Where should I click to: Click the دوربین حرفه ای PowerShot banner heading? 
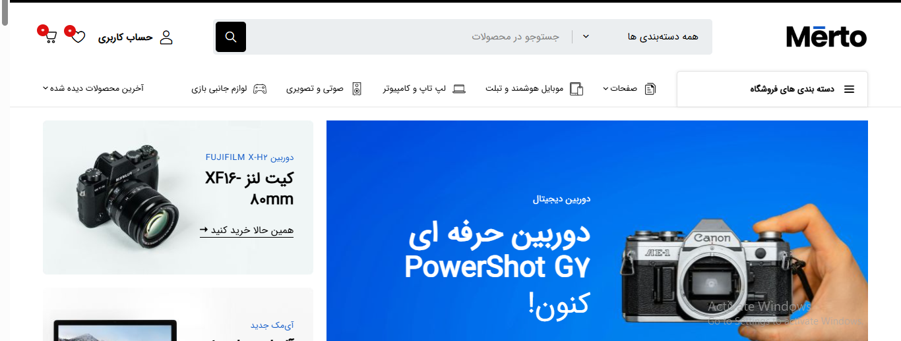(x=497, y=268)
